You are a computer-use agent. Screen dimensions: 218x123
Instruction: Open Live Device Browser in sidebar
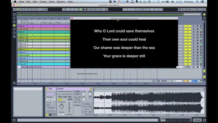[x=14, y=18]
